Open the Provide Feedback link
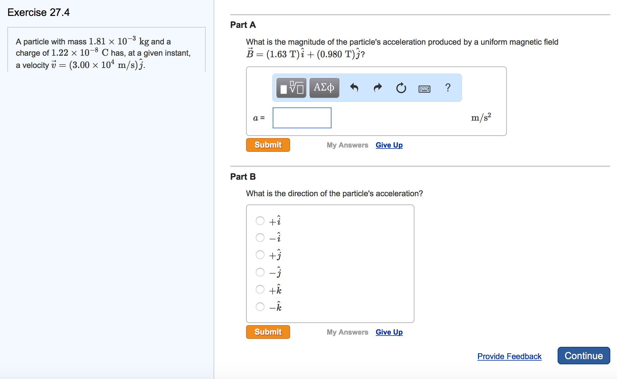The height and width of the screenshot is (379, 617). click(x=509, y=356)
